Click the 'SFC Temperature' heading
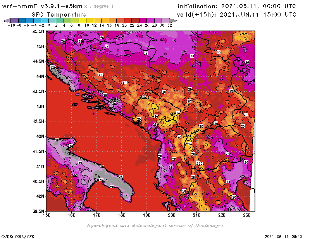This screenshot has width=310, height=239. pyautogui.click(x=59, y=15)
